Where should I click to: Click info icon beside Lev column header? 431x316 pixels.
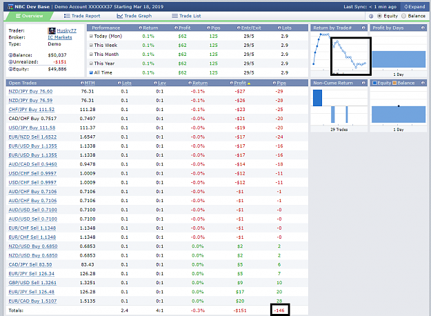[156, 83]
